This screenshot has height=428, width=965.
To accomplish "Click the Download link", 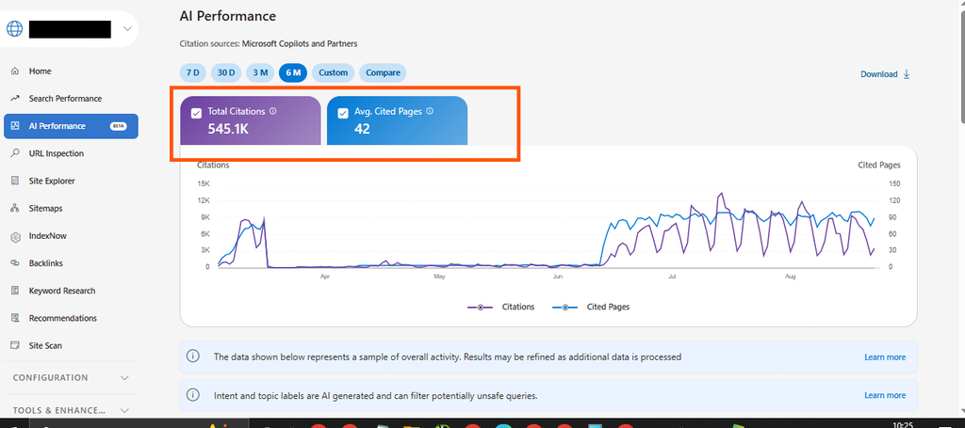I will point(885,74).
